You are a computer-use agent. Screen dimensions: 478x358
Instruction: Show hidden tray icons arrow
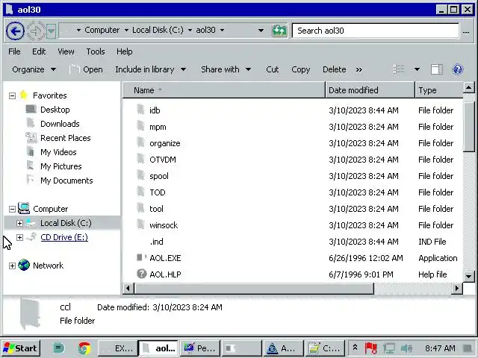355,348
